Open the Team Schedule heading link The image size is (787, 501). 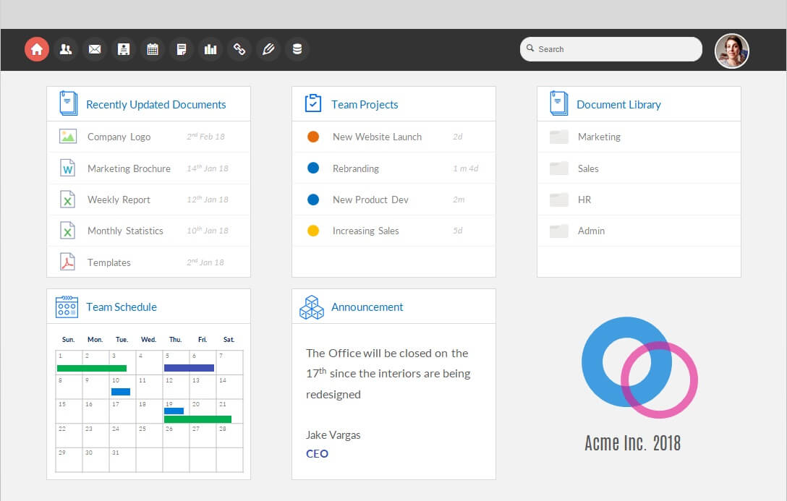point(122,307)
